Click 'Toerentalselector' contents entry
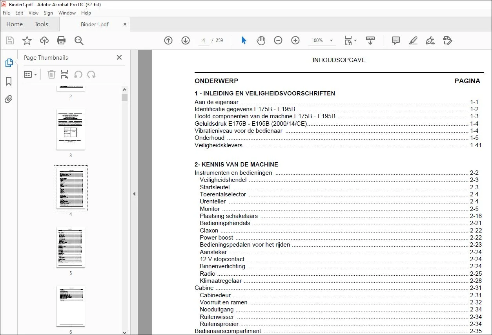 click(223, 194)
